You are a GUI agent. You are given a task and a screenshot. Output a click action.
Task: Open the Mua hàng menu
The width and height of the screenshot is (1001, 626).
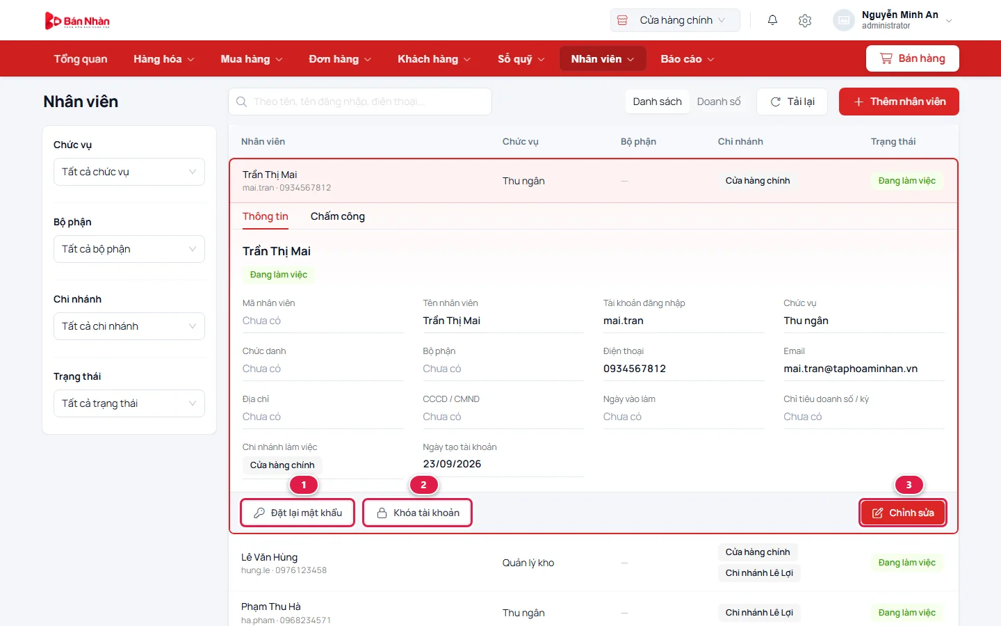tap(252, 58)
